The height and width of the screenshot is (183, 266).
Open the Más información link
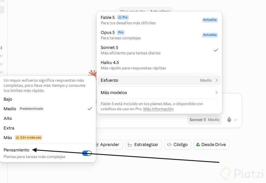pyautogui.click(x=158, y=109)
